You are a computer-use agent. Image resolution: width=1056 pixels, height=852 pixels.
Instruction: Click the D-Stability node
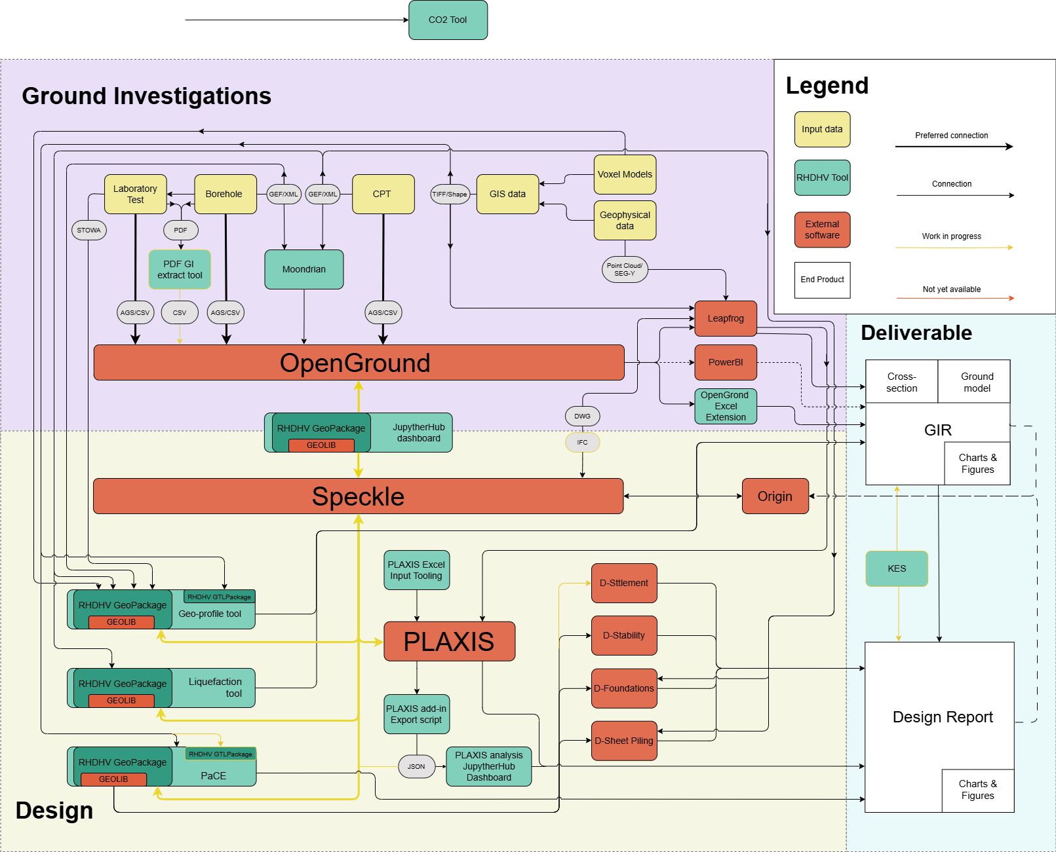pyautogui.click(x=624, y=635)
